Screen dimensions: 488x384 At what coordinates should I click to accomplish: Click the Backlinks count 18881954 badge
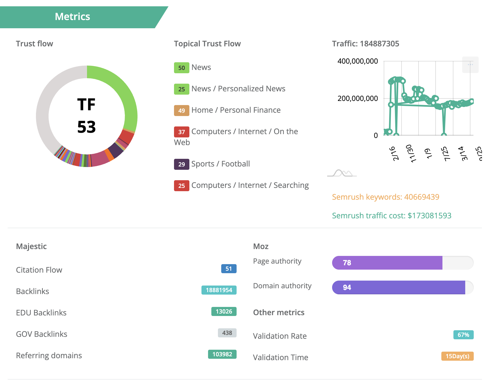point(219,290)
